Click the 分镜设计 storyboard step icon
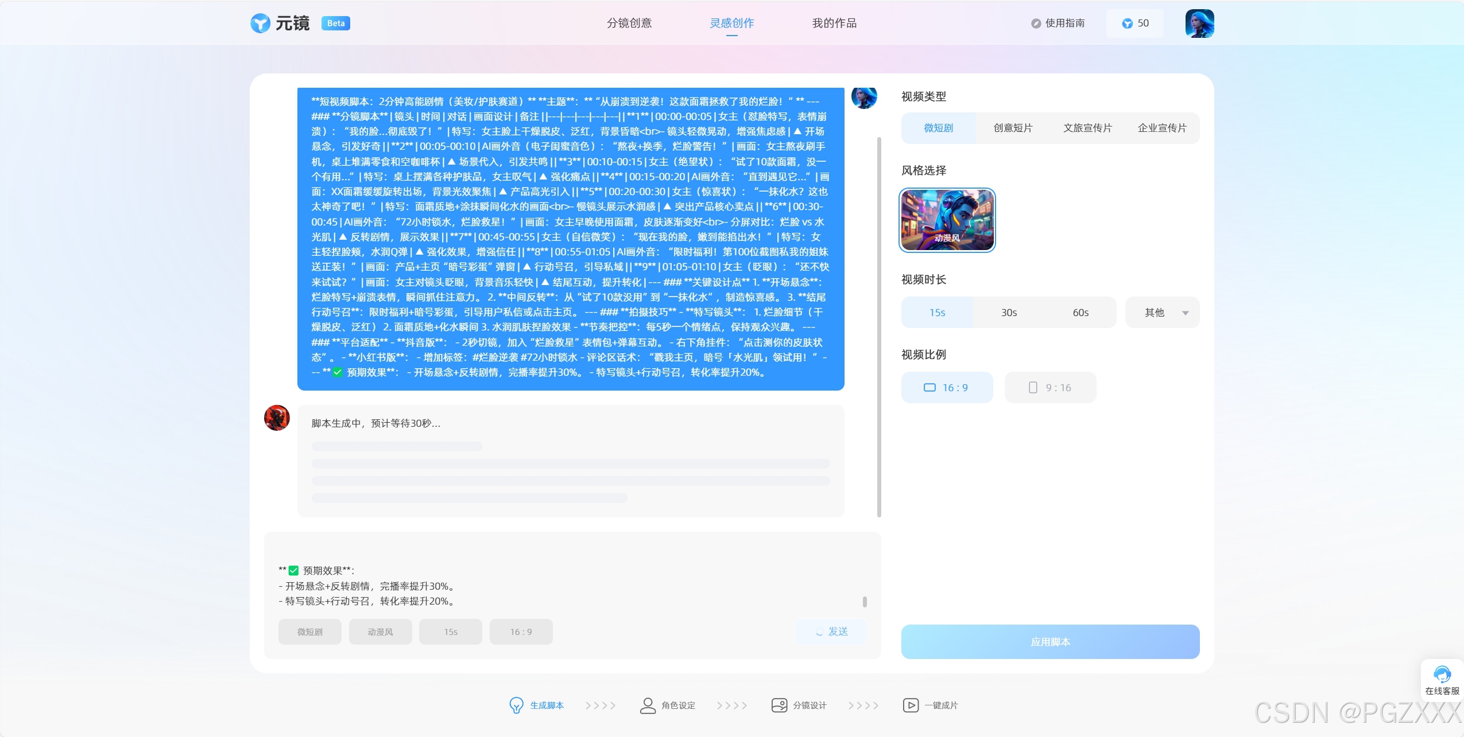Image resolution: width=1464 pixels, height=737 pixels. coord(779,705)
